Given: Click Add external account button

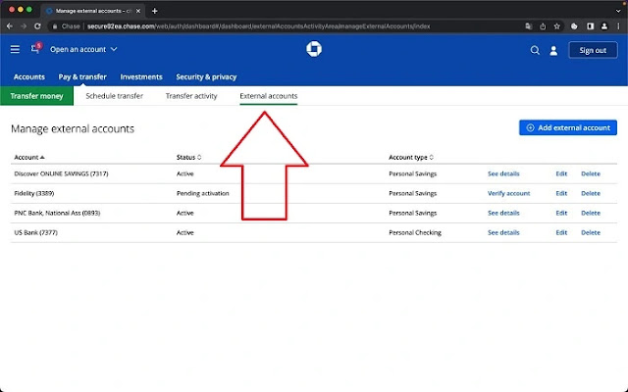Looking at the screenshot, I should tap(568, 127).
